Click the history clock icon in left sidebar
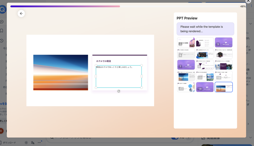This screenshot has height=146, width=254. tap(2, 40)
